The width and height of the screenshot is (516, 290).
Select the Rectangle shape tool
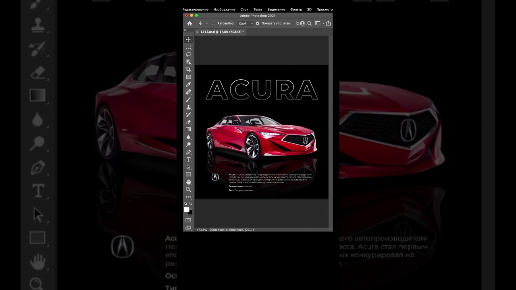188,174
